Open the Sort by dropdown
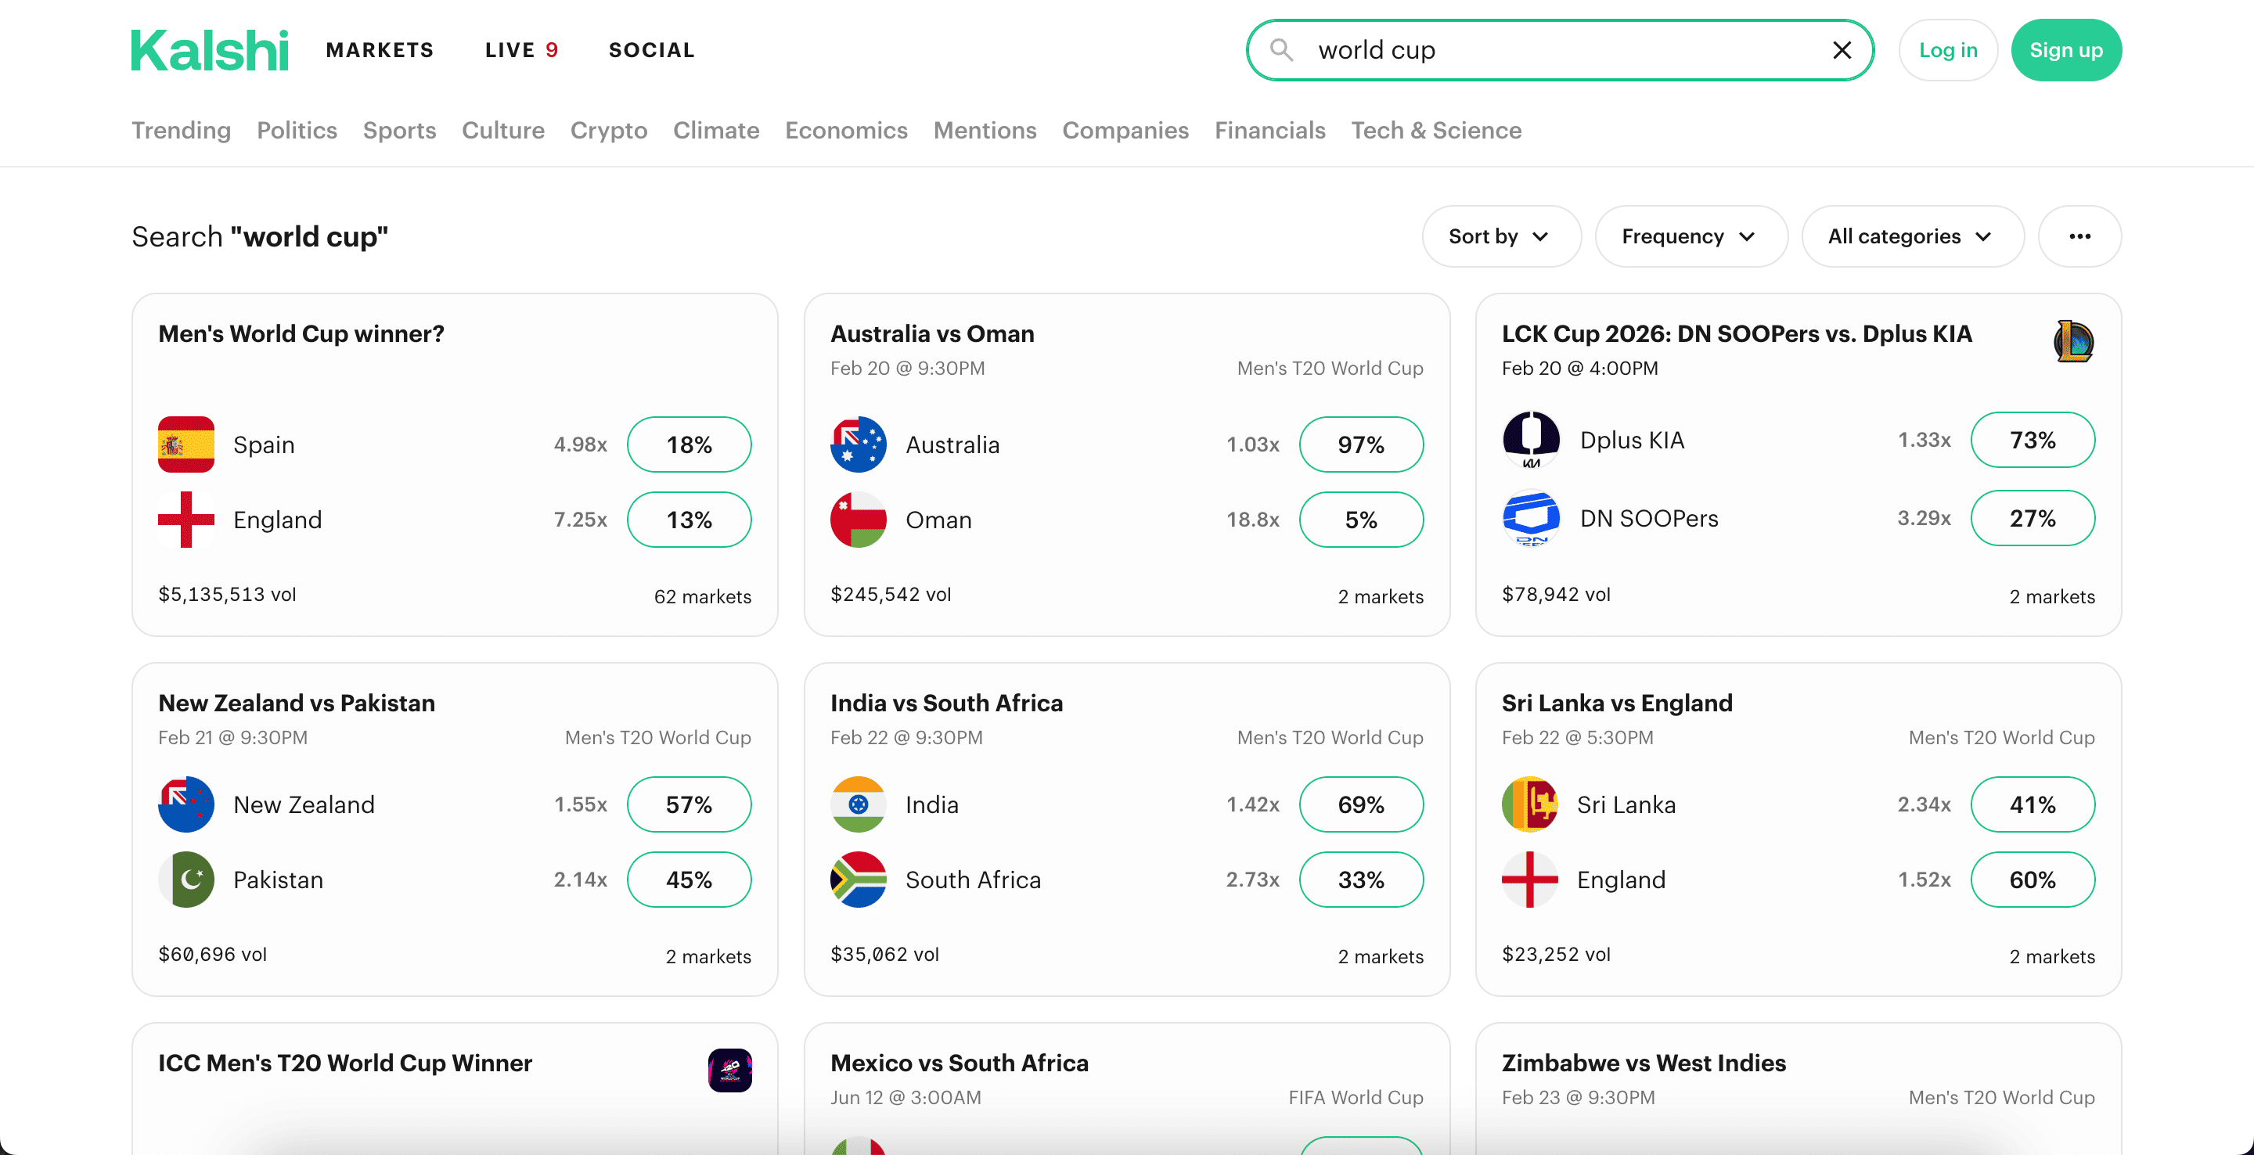This screenshot has height=1155, width=2254. click(1500, 236)
